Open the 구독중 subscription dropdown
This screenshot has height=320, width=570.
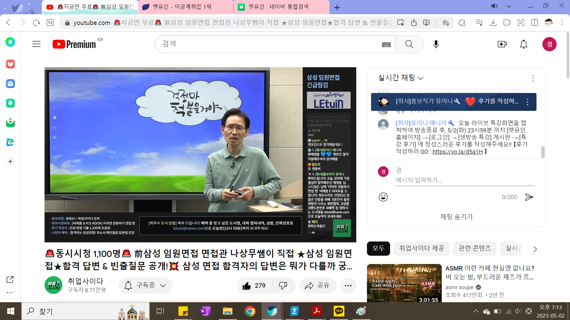145,286
